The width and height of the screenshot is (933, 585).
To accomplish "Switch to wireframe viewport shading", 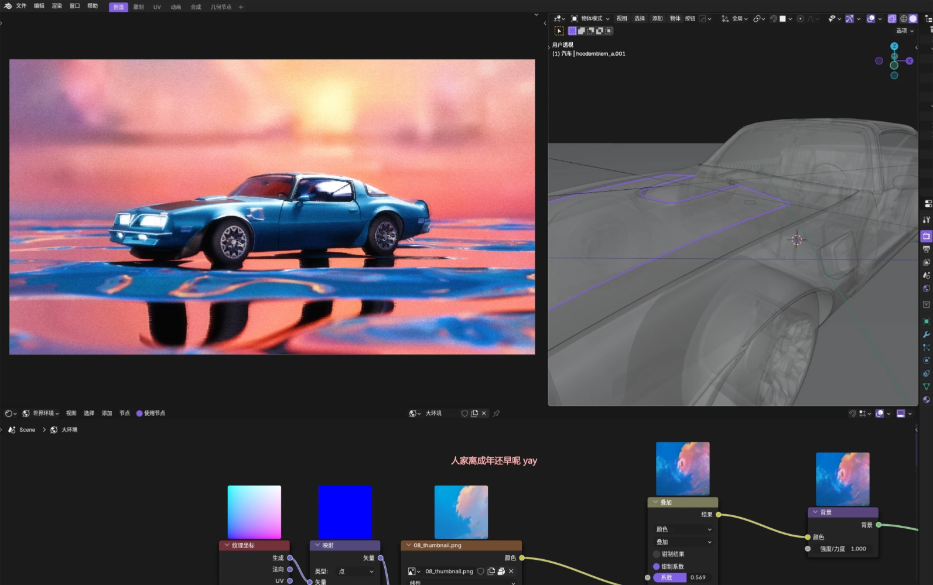I will pos(904,19).
